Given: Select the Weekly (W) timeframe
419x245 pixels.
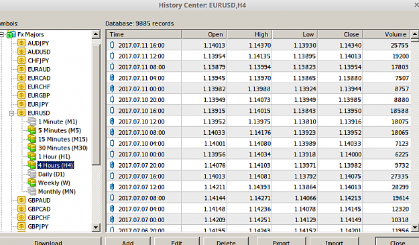Looking at the screenshot, I should pyautogui.click(x=54, y=183).
